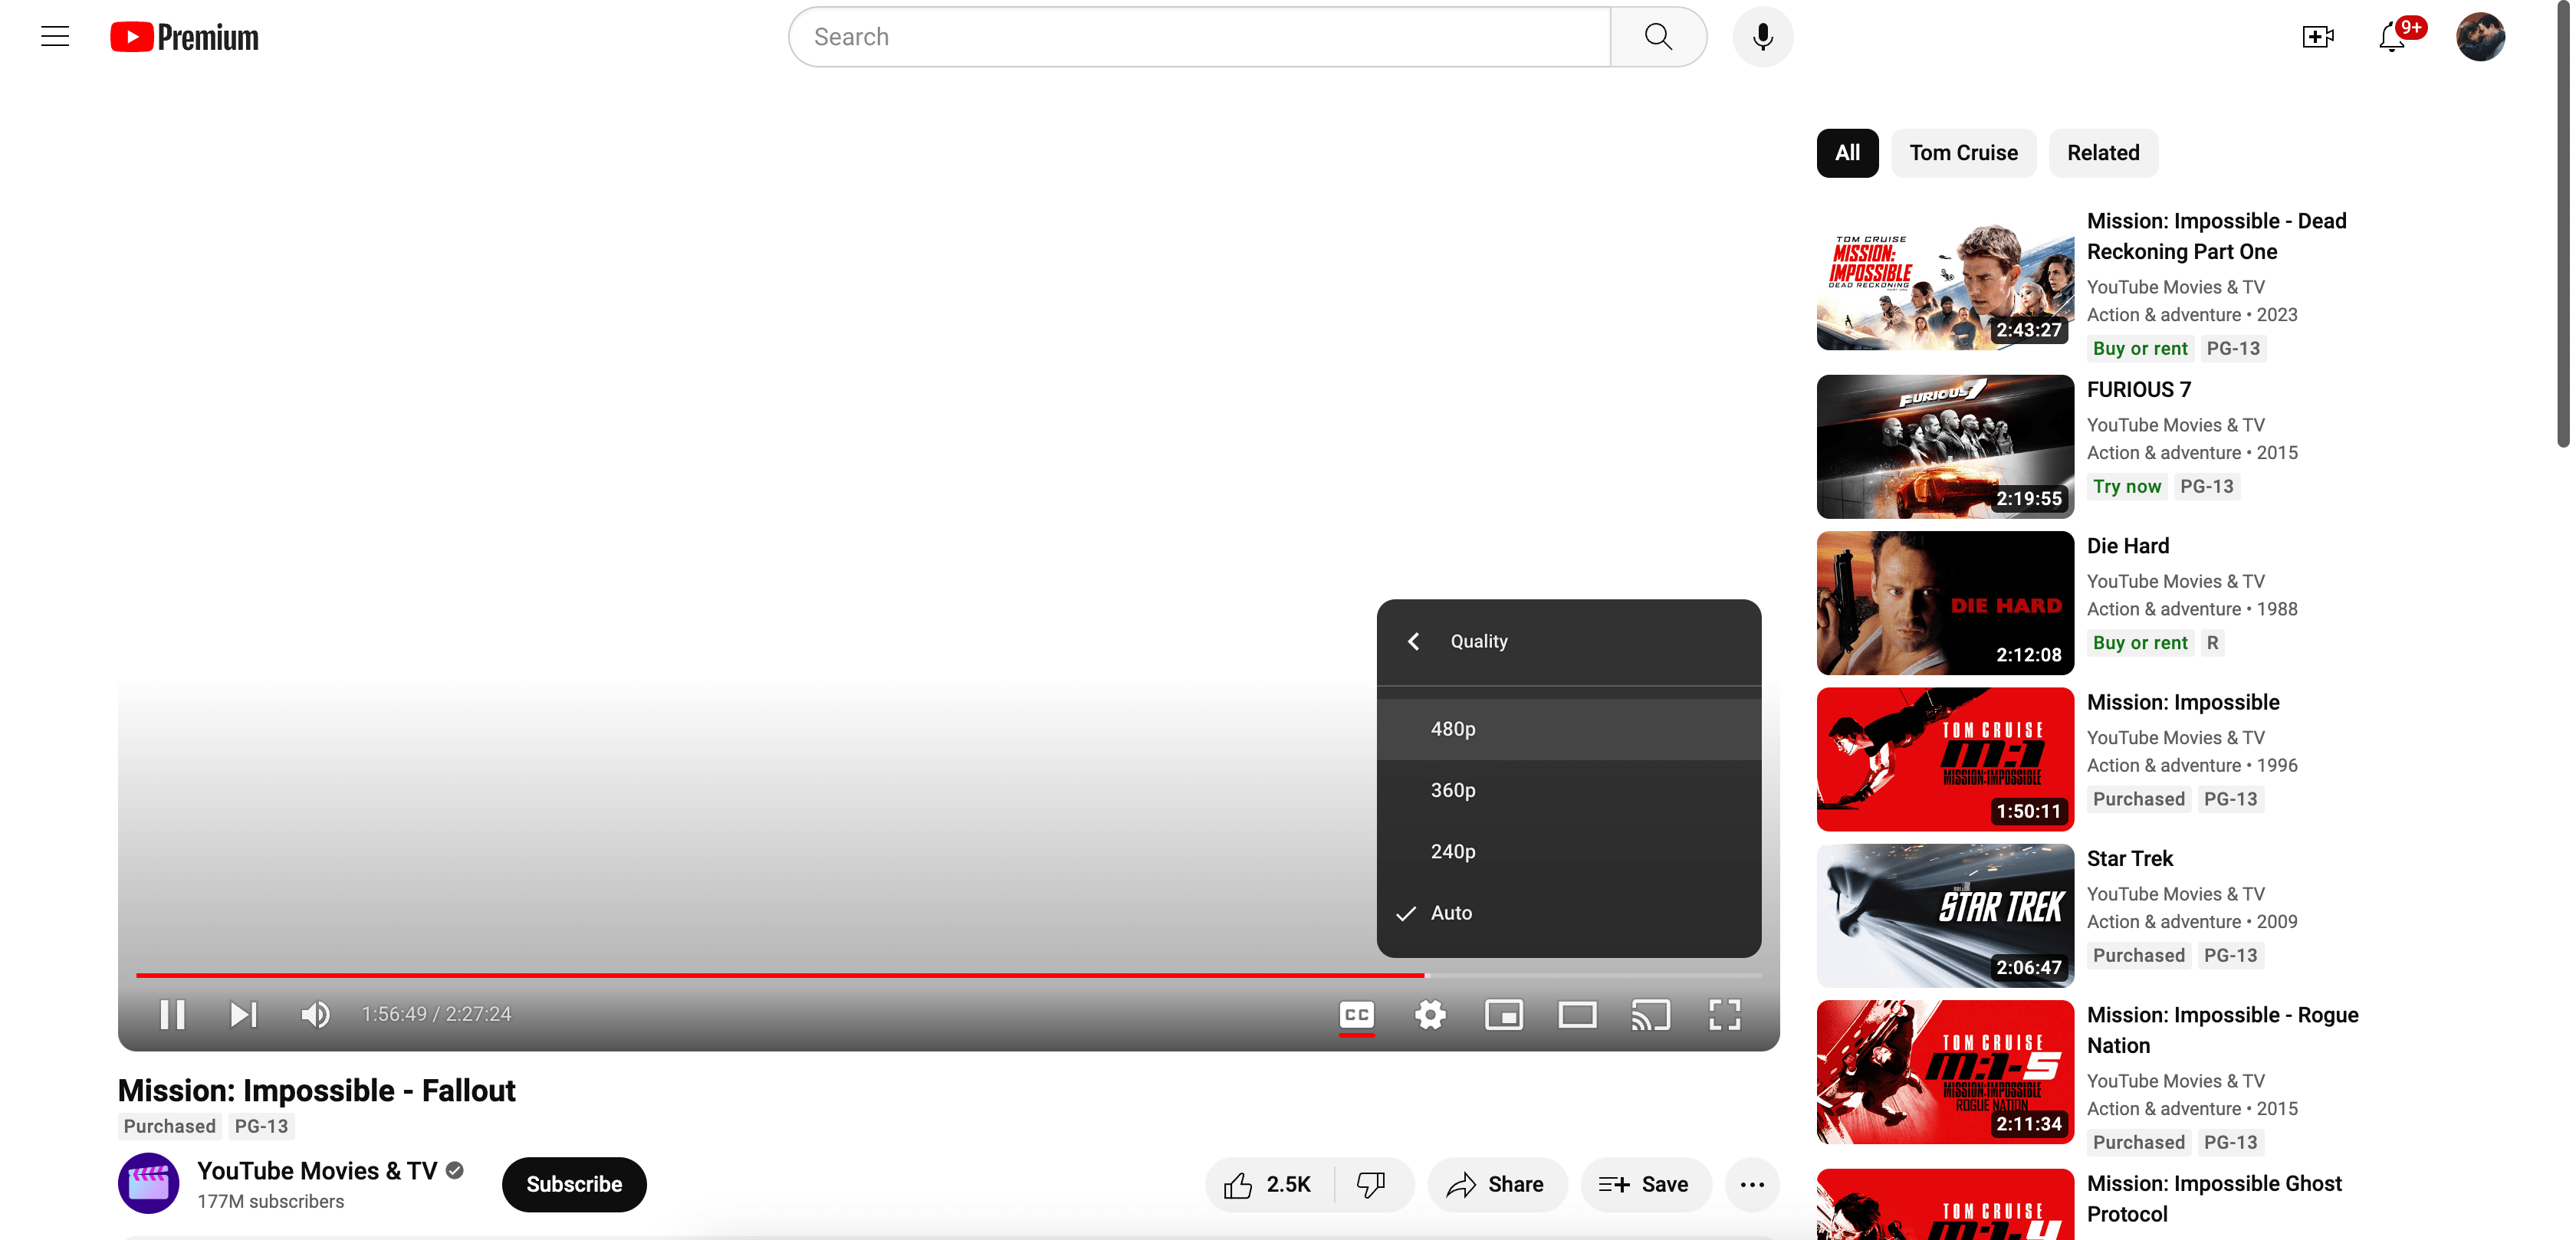Pause the video playback
The image size is (2576, 1240).
click(x=172, y=1014)
